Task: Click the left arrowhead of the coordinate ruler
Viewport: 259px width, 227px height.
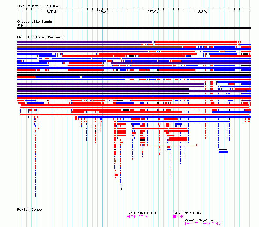Action: [x=18, y=9]
